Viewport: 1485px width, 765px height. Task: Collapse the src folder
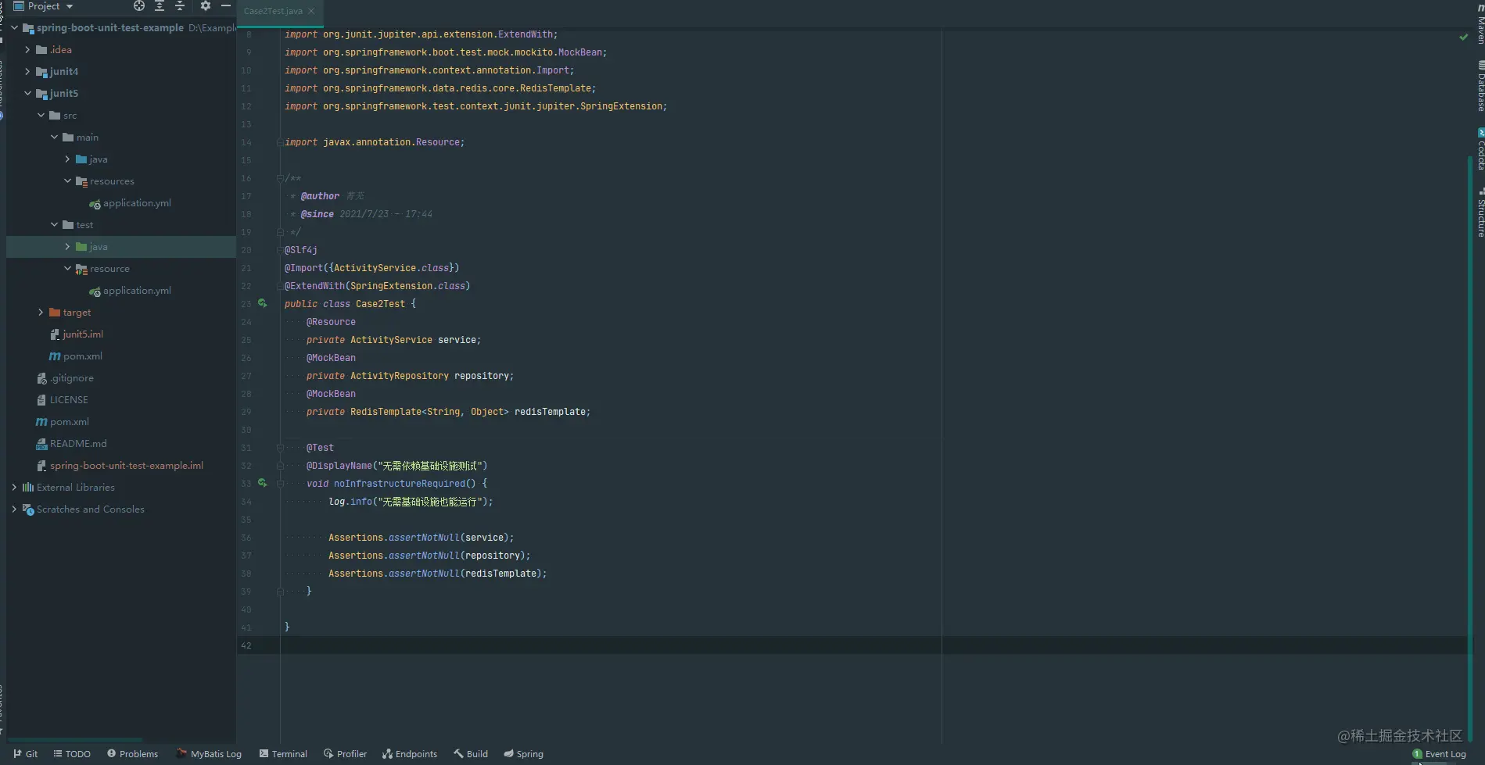point(41,115)
